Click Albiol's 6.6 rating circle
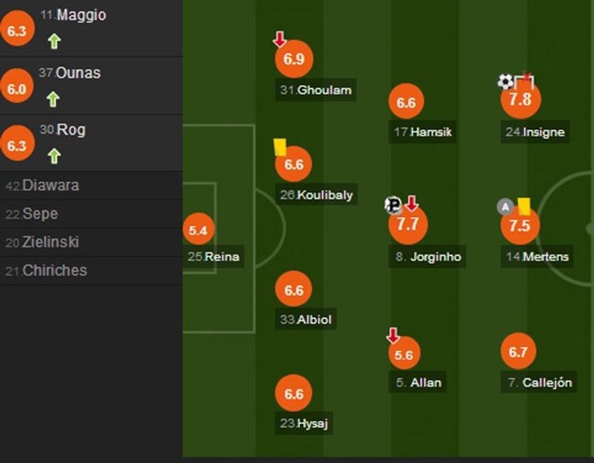 [293, 290]
